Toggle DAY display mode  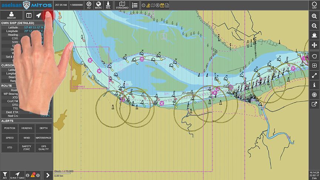click(x=314, y=5)
